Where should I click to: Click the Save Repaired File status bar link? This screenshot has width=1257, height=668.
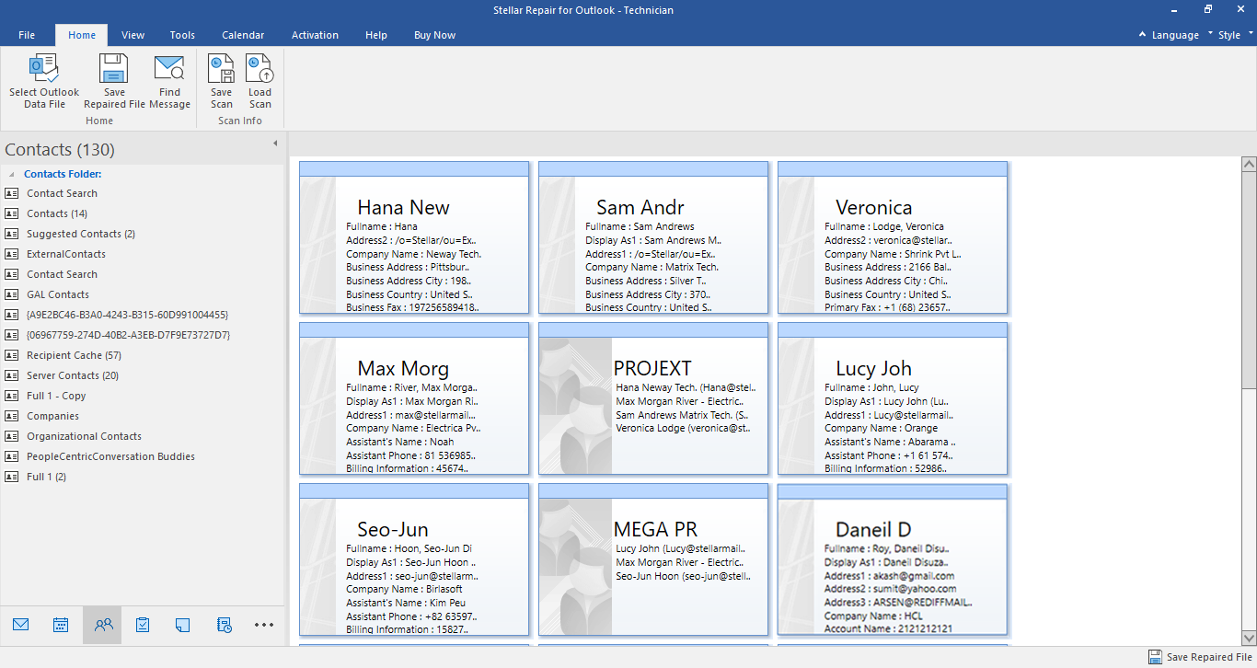point(1209,657)
